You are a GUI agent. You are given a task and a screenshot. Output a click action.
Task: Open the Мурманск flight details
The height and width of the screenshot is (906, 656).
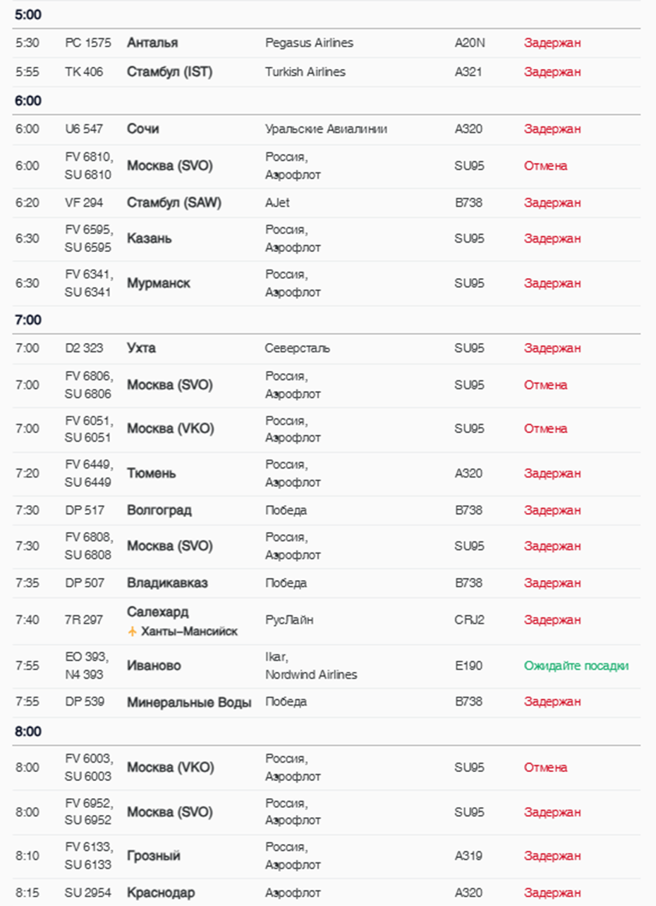point(159,283)
